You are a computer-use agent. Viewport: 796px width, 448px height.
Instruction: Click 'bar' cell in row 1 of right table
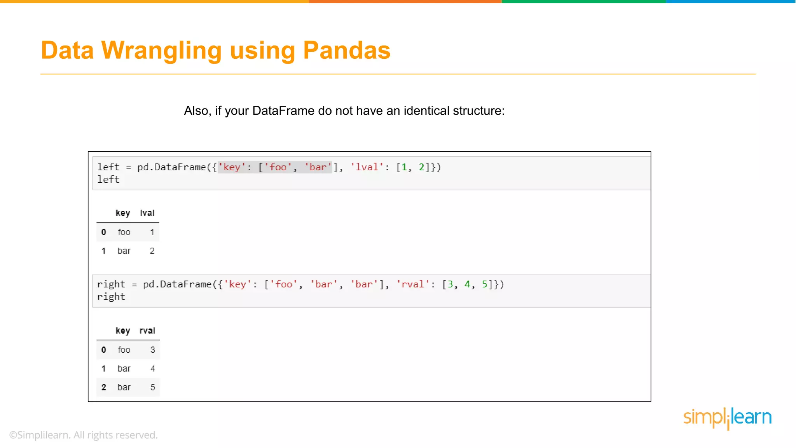124,369
